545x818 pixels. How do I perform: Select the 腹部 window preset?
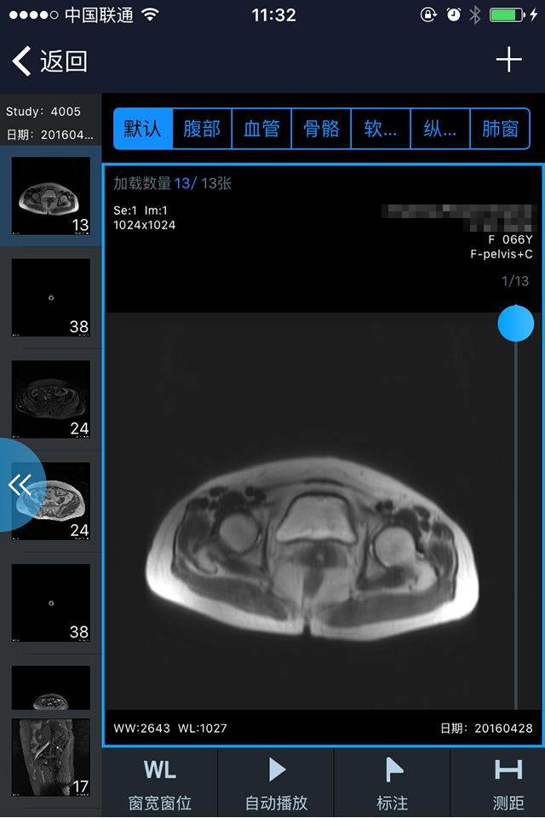click(x=202, y=129)
